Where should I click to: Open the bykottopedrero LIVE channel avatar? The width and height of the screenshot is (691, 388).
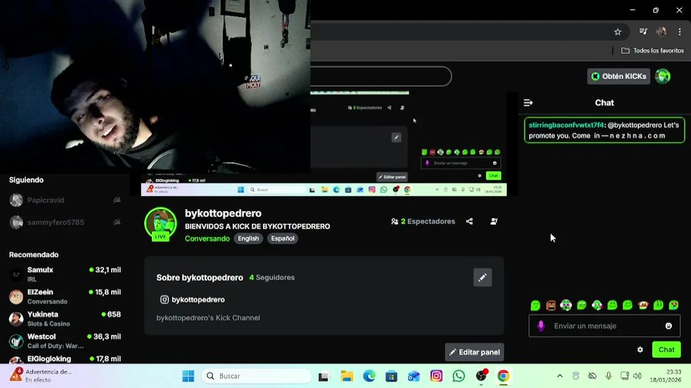(160, 223)
